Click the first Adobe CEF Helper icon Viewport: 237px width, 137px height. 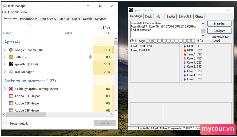click(x=11, y=96)
